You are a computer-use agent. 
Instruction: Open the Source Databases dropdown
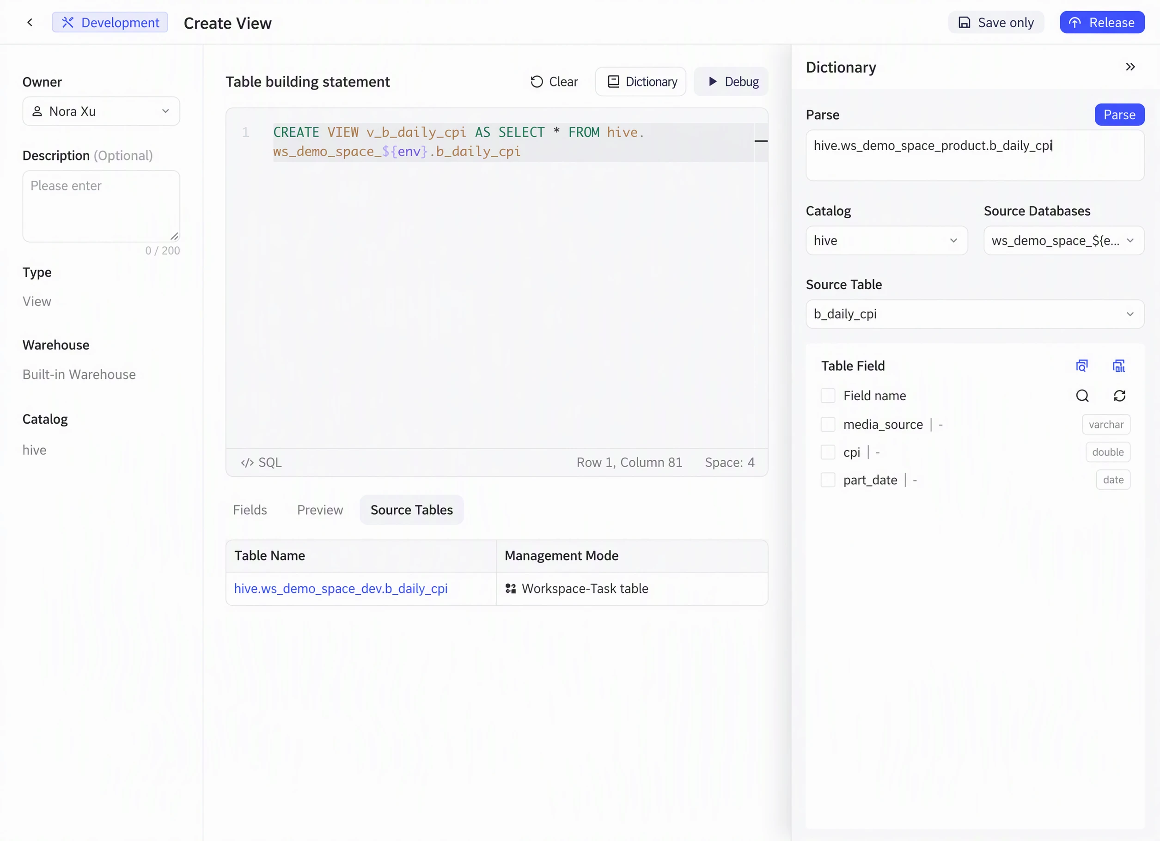(x=1064, y=241)
